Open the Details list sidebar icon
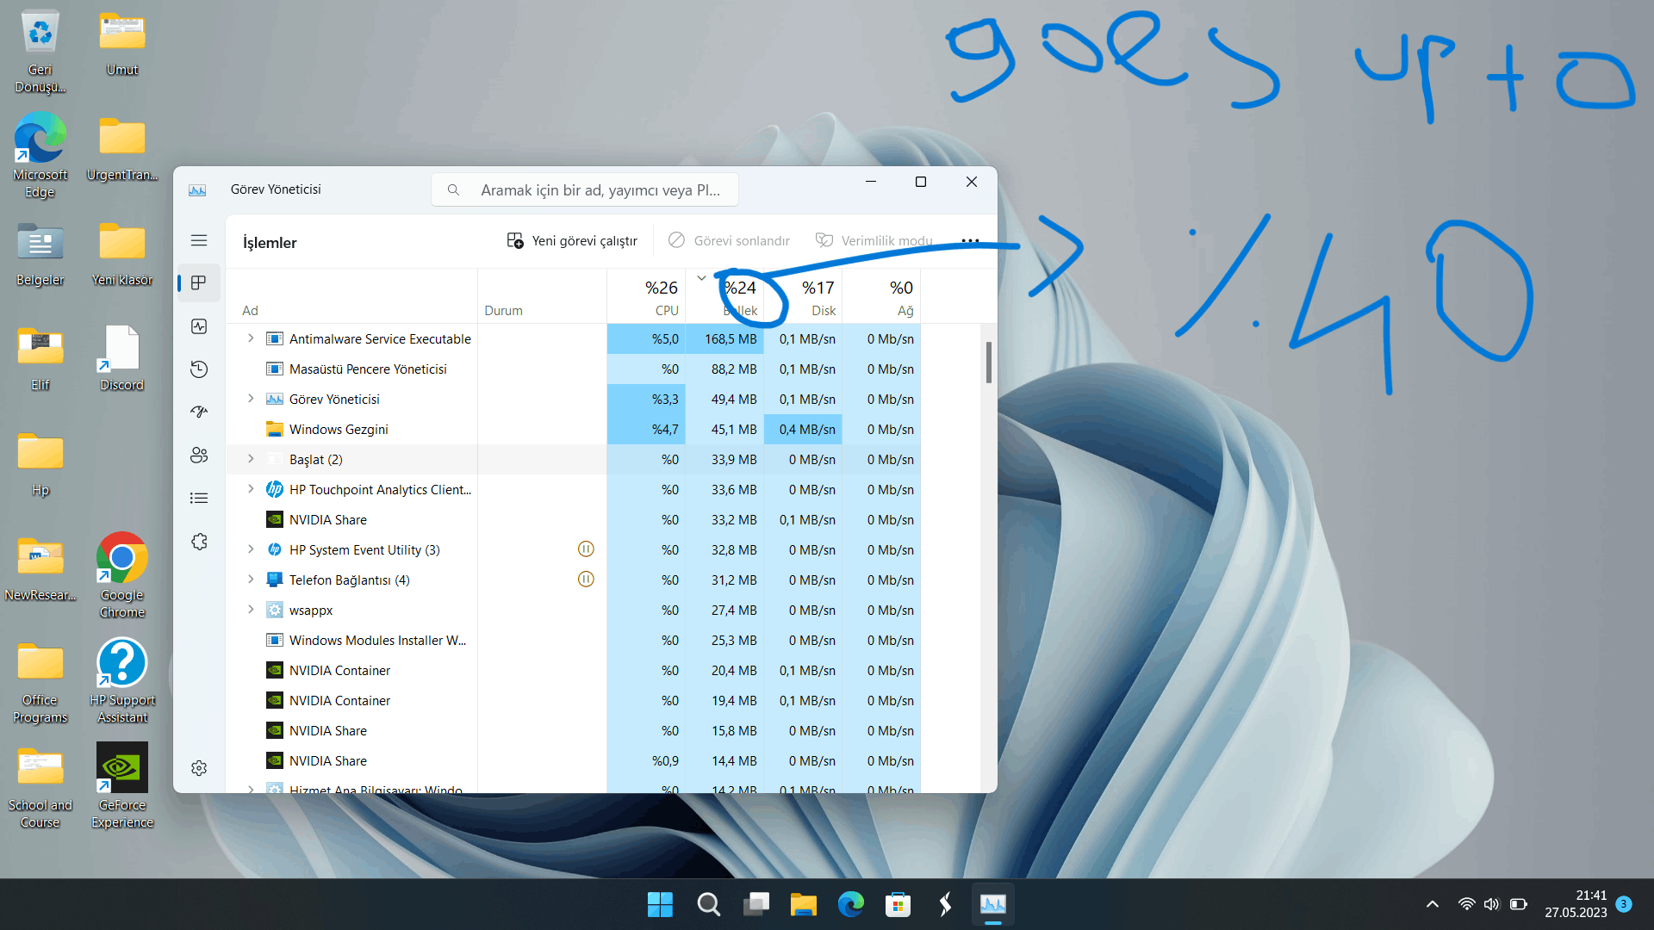This screenshot has width=1654, height=930. (x=199, y=499)
